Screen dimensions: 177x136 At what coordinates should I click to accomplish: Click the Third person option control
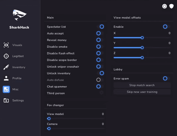(101, 93)
